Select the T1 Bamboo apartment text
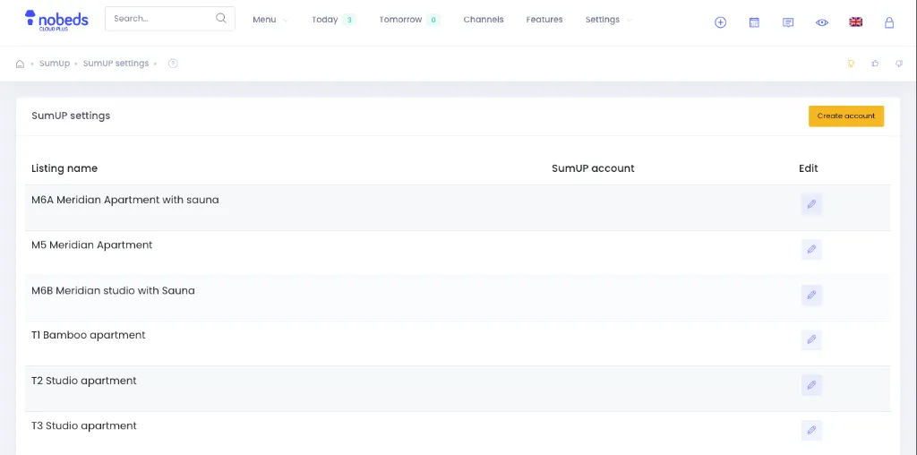The height and width of the screenshot is (455, 917). pyautogui.click(x=89, y=335)
